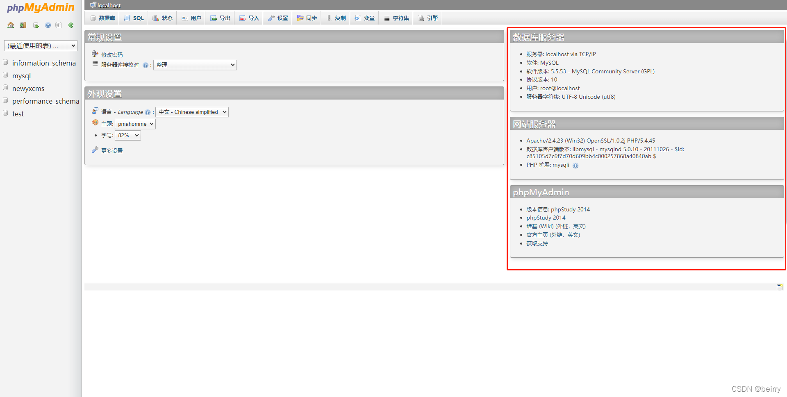Image resolution: width=787 pixels, height=397 pixels.
Task: Open the 设置 (Settings) tab
Action: tap(278, 18)
